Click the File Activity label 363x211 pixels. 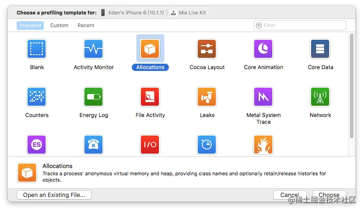point(150,115)
